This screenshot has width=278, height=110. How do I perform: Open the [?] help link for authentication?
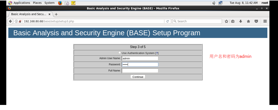click(x=157, y=53)
